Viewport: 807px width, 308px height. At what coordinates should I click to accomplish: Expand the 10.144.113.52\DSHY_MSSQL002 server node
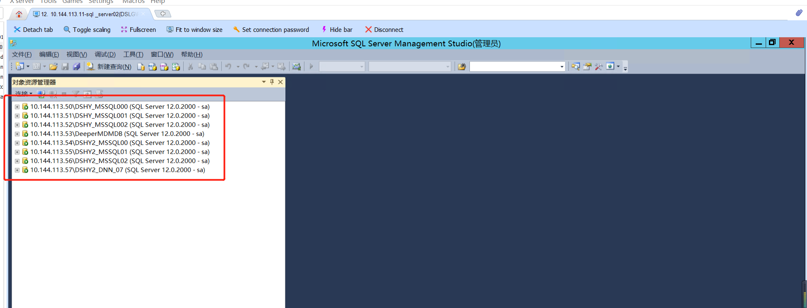coord(17,125)
